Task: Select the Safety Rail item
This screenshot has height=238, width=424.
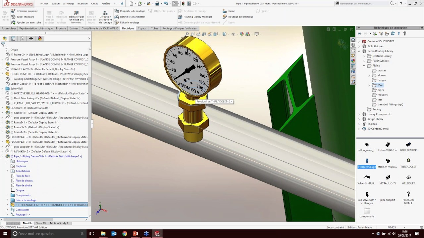Action: [14, 89]
